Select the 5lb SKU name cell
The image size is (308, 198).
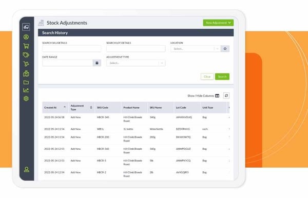coord(151,161)
